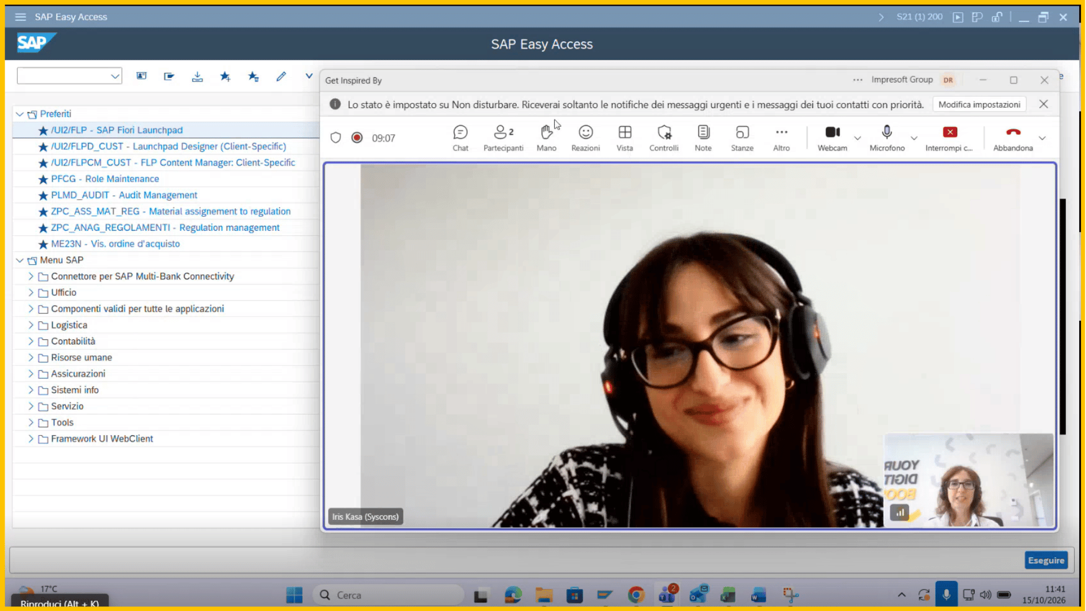
Task: Click SAP delete favorite star icon
Action: point(253,76)
